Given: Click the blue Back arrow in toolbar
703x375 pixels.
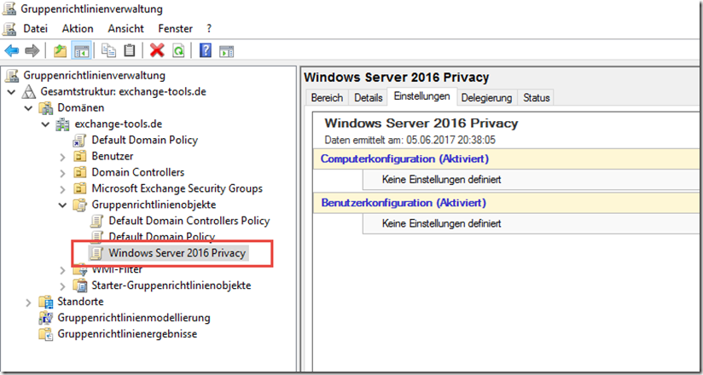Looking at the screenshot, I should (12, 51).
